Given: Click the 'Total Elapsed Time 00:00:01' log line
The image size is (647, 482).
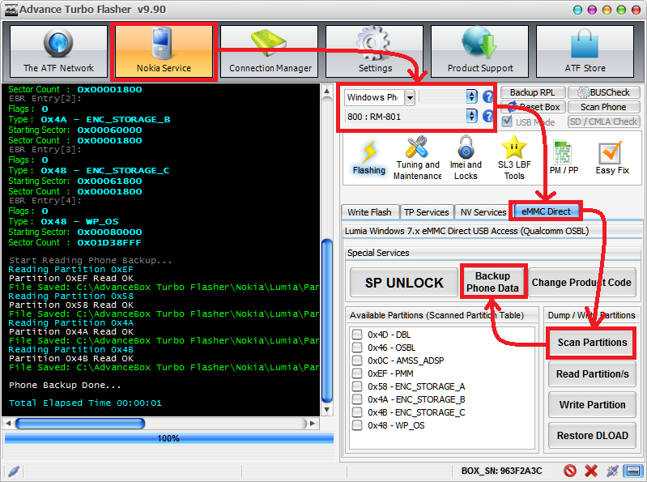Looking at the screenshot, I should 85,403.
